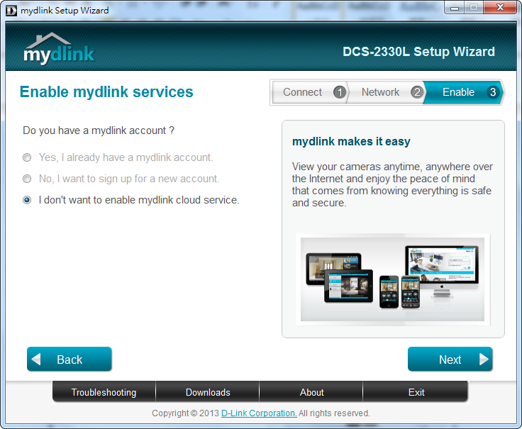Click the right arrow on Next button
The image size is (522, 429).
[x=484, y=360]
